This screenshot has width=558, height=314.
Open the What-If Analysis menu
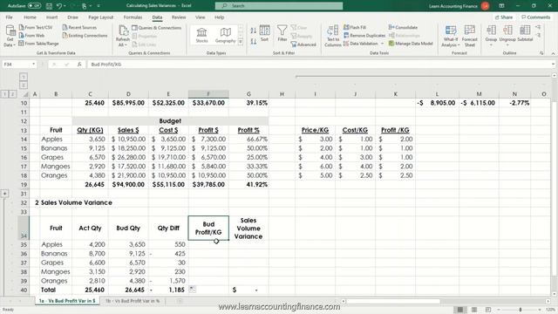451,36
